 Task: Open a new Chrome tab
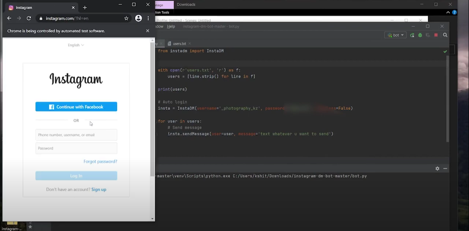coord(85,7)
